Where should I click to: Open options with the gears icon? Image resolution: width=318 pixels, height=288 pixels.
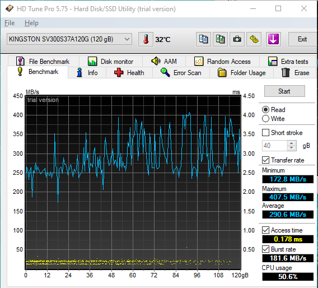[x=254, y=39]
